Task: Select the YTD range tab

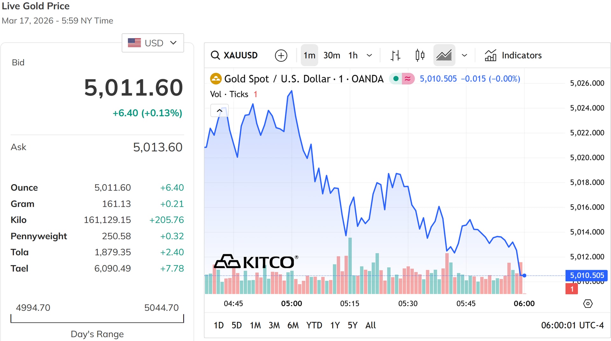Action: pos(314,325)
